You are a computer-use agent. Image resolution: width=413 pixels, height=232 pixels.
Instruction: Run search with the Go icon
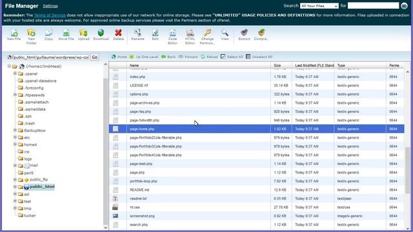(404, 6)
